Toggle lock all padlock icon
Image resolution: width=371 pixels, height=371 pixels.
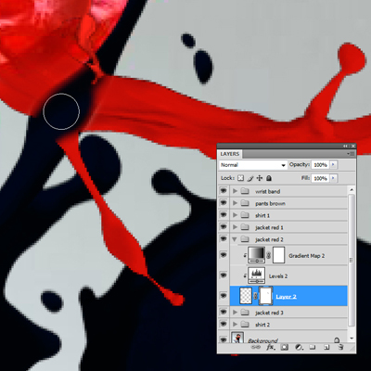269,178
